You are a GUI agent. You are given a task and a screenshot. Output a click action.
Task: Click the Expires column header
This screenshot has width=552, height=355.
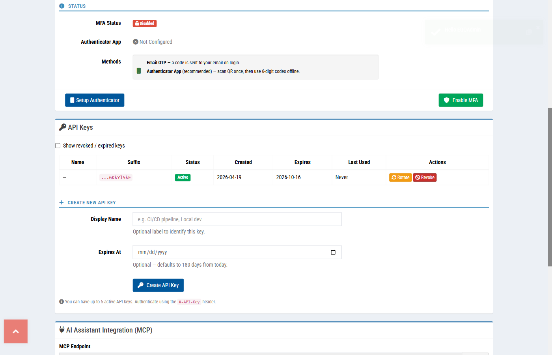[302, 162]
